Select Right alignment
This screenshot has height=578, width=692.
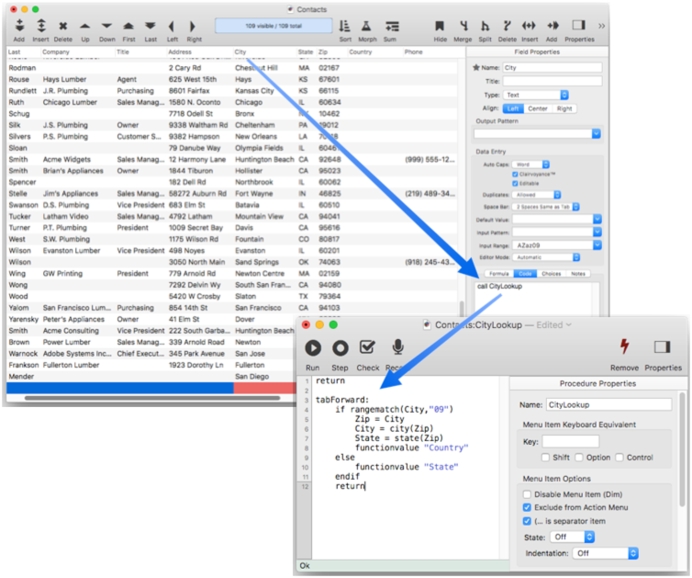[x=564, y=108]
